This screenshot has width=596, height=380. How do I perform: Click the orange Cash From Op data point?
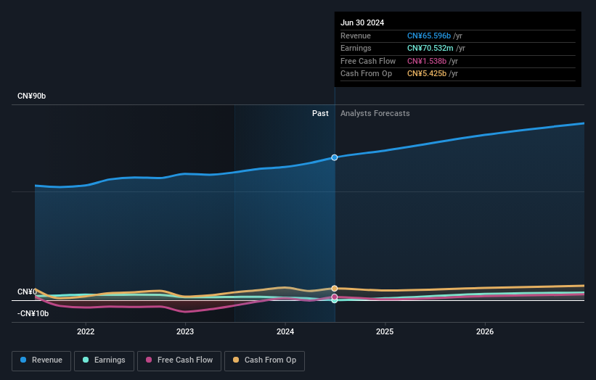[335, 289]
